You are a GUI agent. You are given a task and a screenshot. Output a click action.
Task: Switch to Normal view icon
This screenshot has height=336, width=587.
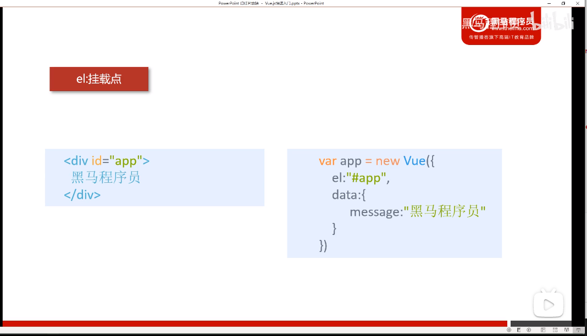[543, 330]
